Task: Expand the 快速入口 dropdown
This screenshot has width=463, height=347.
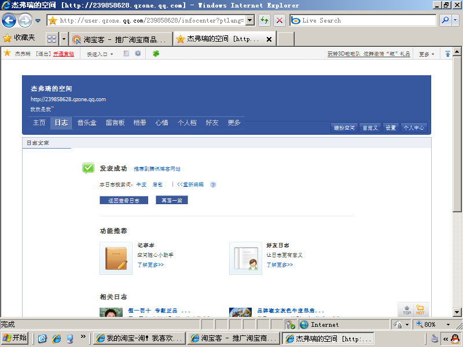Action: point(100,54)
